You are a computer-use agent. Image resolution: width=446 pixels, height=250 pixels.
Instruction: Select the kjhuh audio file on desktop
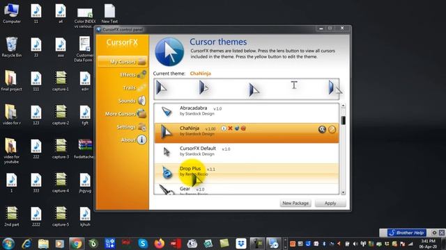point(85,216)
